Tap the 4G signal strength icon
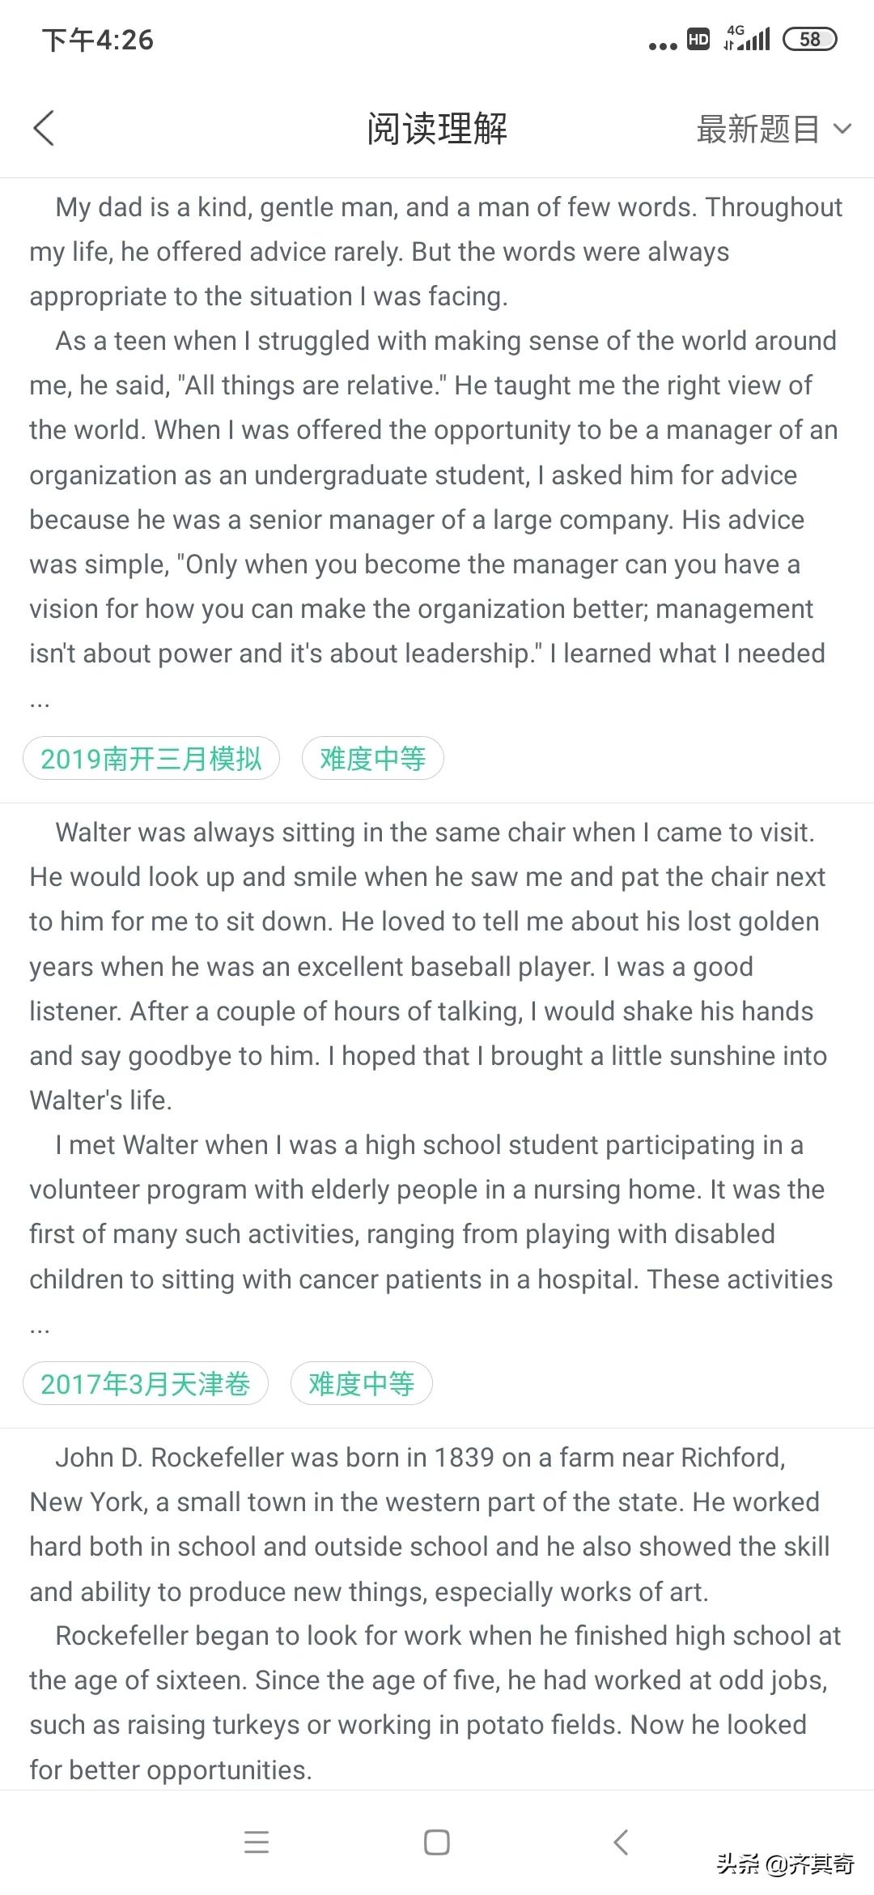Image resolution: width=874 pixels, height=1895 pixels. coord(747,38)
